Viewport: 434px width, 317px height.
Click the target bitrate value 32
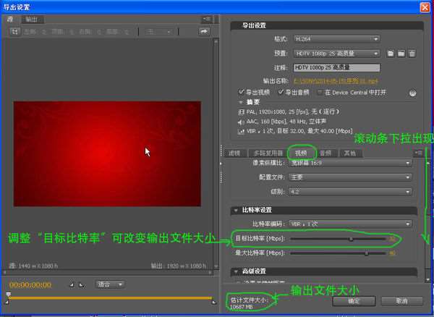point(392,239)
